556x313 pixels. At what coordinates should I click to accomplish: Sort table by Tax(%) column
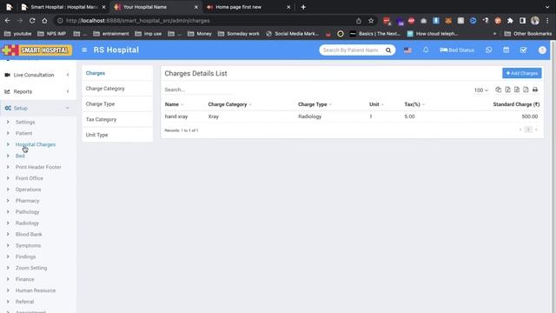click(x=414, y=104)
